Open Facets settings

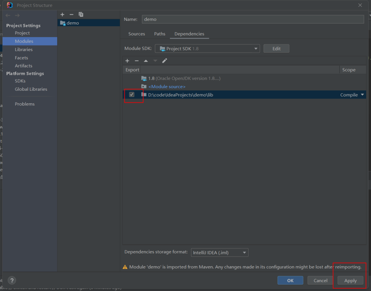(x=21, y=58)
